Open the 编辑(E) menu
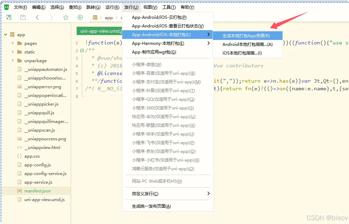Viewport: 349px width, 224px height. point(39,7)
